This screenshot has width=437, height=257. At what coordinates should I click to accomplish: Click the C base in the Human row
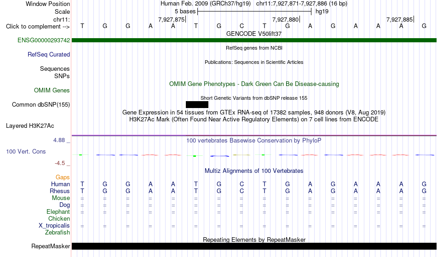click(241, 184)
